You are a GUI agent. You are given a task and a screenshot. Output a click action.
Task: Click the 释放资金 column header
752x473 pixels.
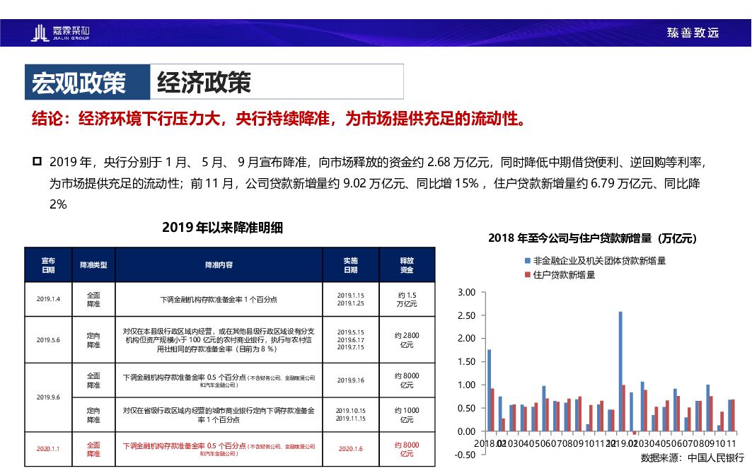pos(407,265)
